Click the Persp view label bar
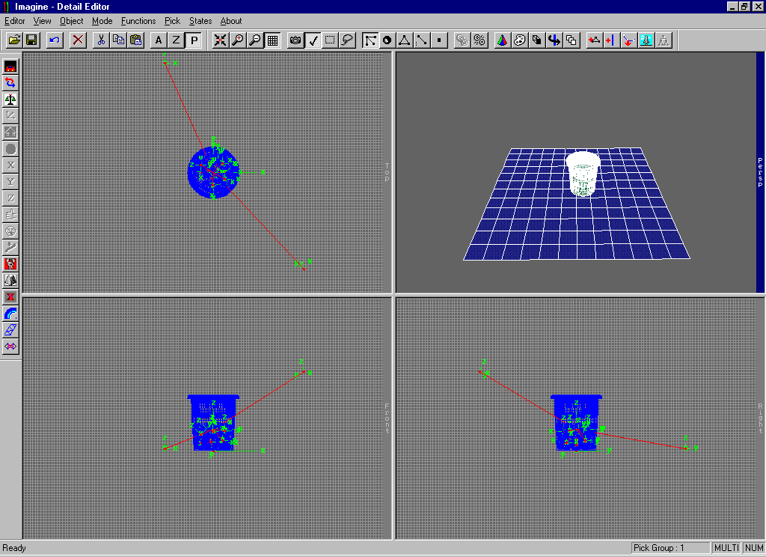This screenshot has width=766, height=557. 760,172
